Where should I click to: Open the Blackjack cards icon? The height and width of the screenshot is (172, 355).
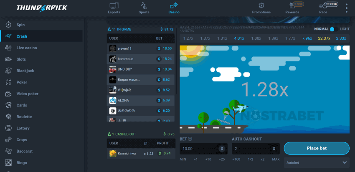pos(8,71)
